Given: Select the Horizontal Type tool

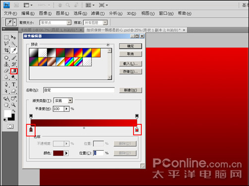Looking at the screenshot, I should click(13, 85).
